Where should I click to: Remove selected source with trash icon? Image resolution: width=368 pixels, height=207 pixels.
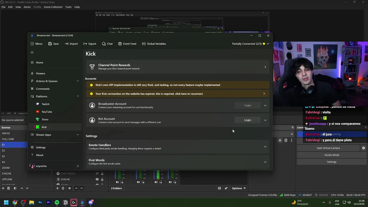(x=63, y=188)
